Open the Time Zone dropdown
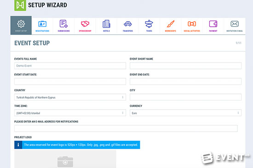The image size is (253, 168). [70, 113]
